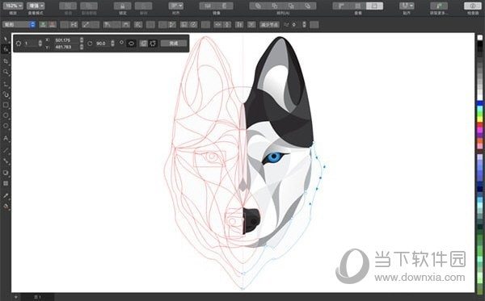Image resolution: width=485 pixels, height=301 pixels.
Task: Activate the middle view-mode segment
Action: pyautogui.click(x=358, y=6)
